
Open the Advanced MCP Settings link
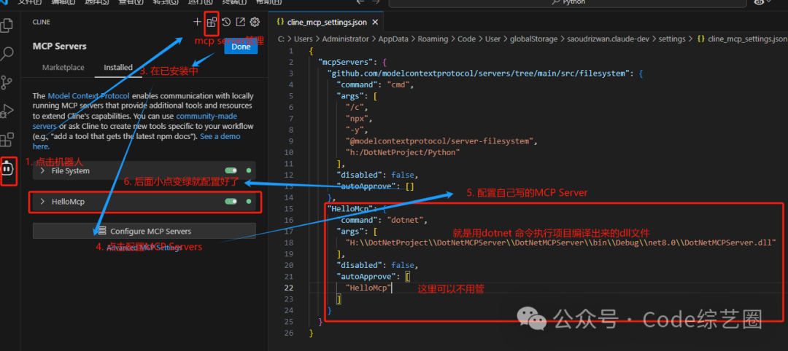pyautogui.click(x=144, y=248)
